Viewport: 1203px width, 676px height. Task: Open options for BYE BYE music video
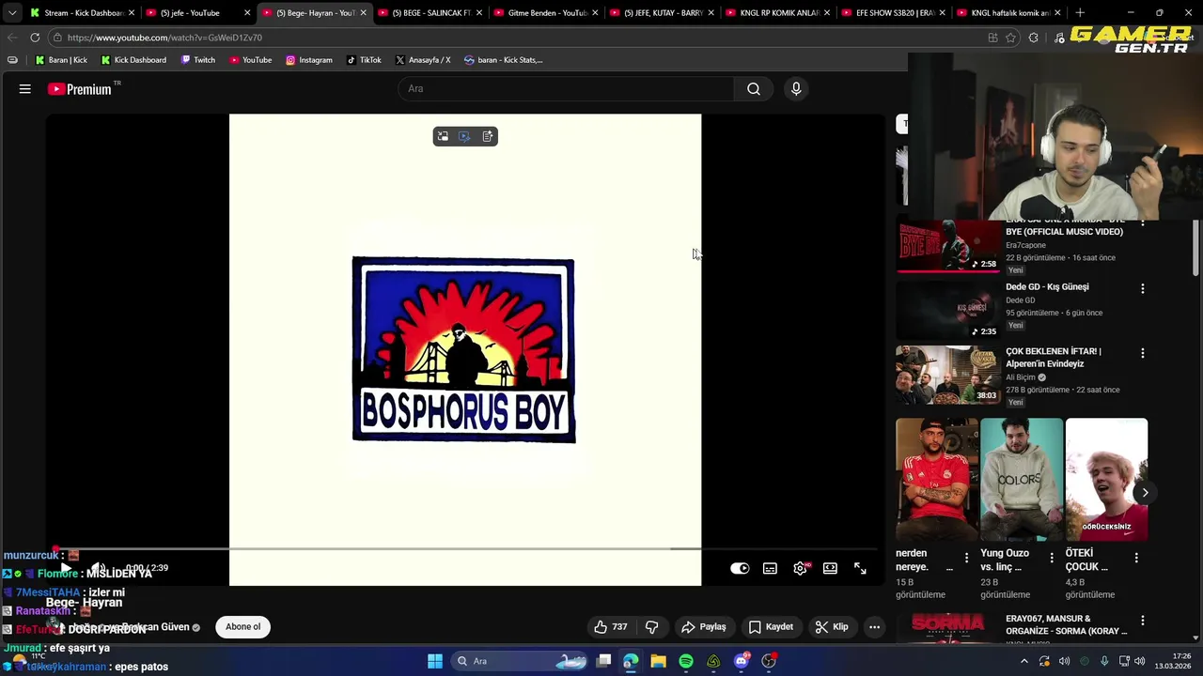(x=1143, y=223)
